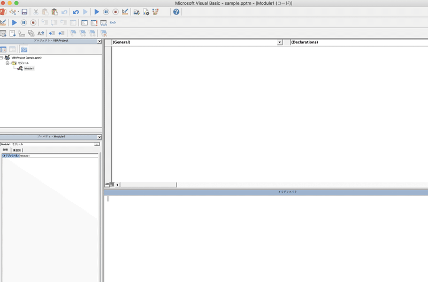Viewport: 428px width, 282px height.
Task: Click the Module1 name value field
Action: click(x=59, y=155)
